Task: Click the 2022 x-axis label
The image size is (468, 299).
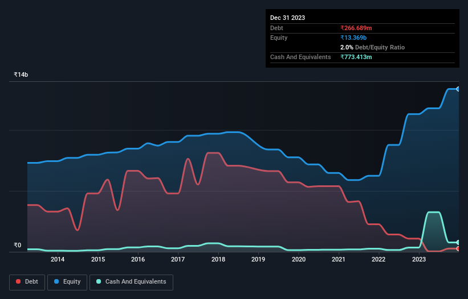Action: coord(379,259)
